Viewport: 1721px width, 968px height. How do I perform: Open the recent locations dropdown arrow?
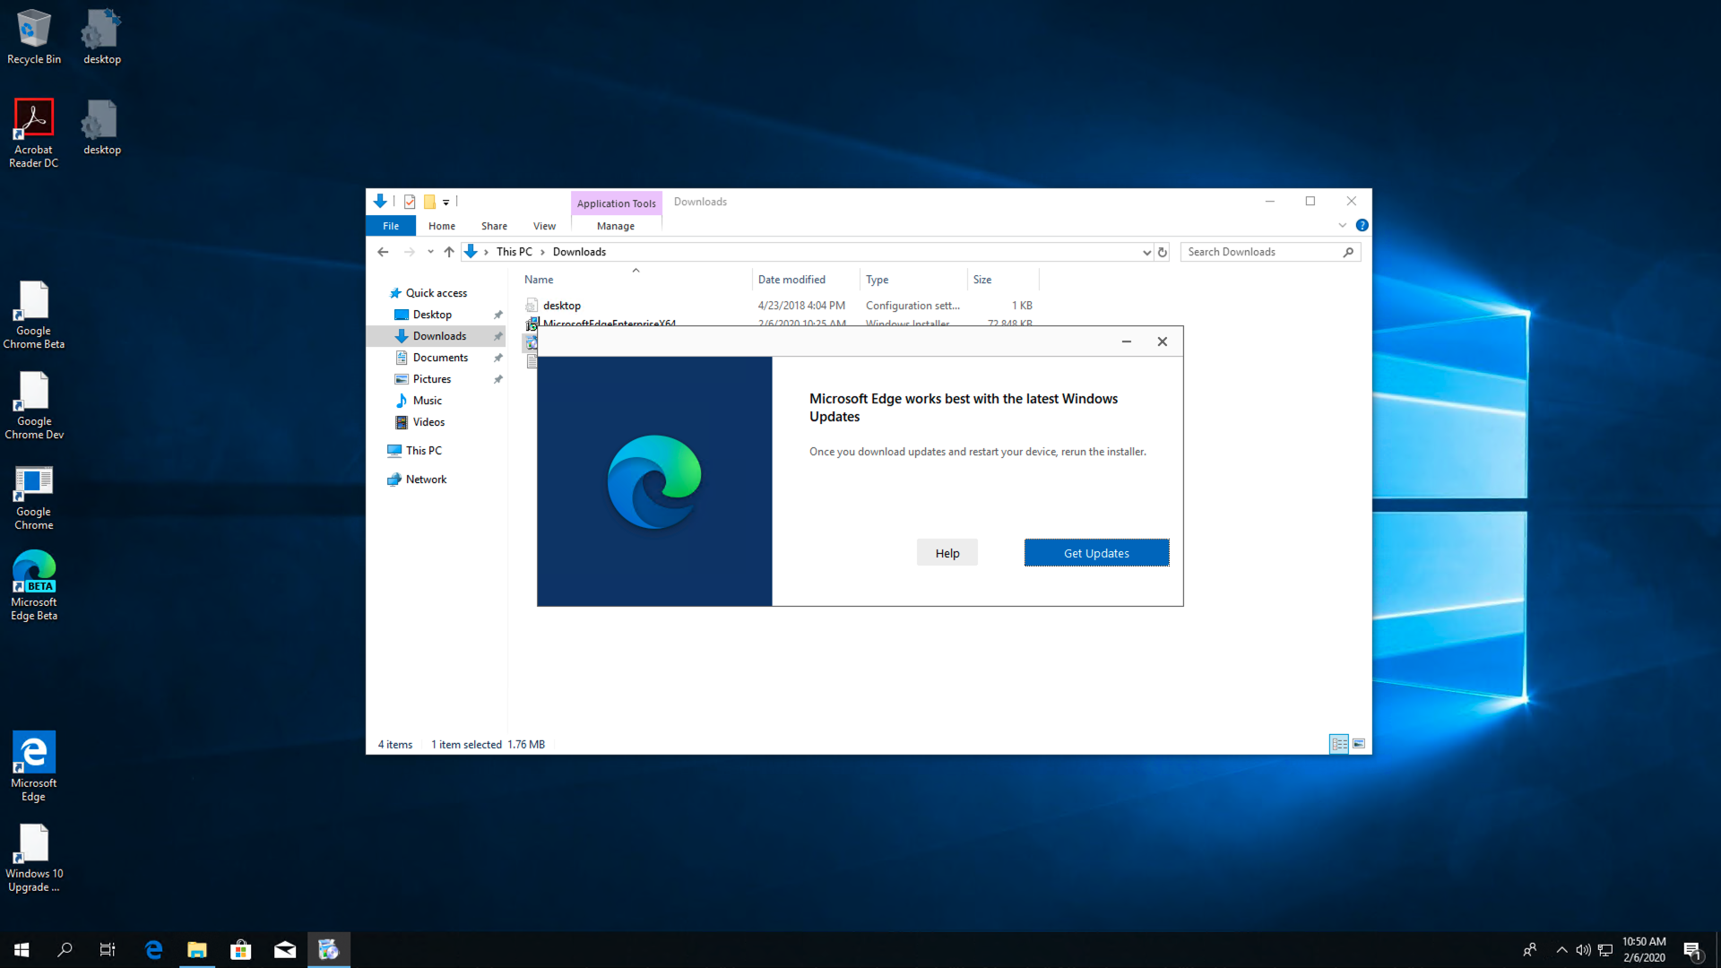[430, 252]
